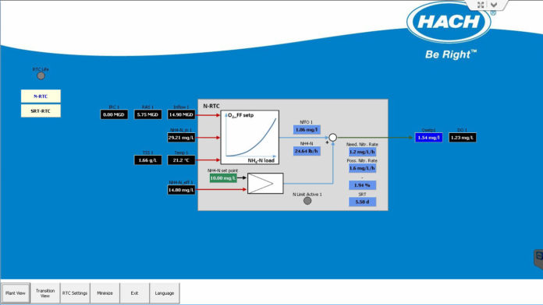Click the DO 1 value 1.23 mg/L
This screenshot has height=305, width=543.
coord(463,138)
